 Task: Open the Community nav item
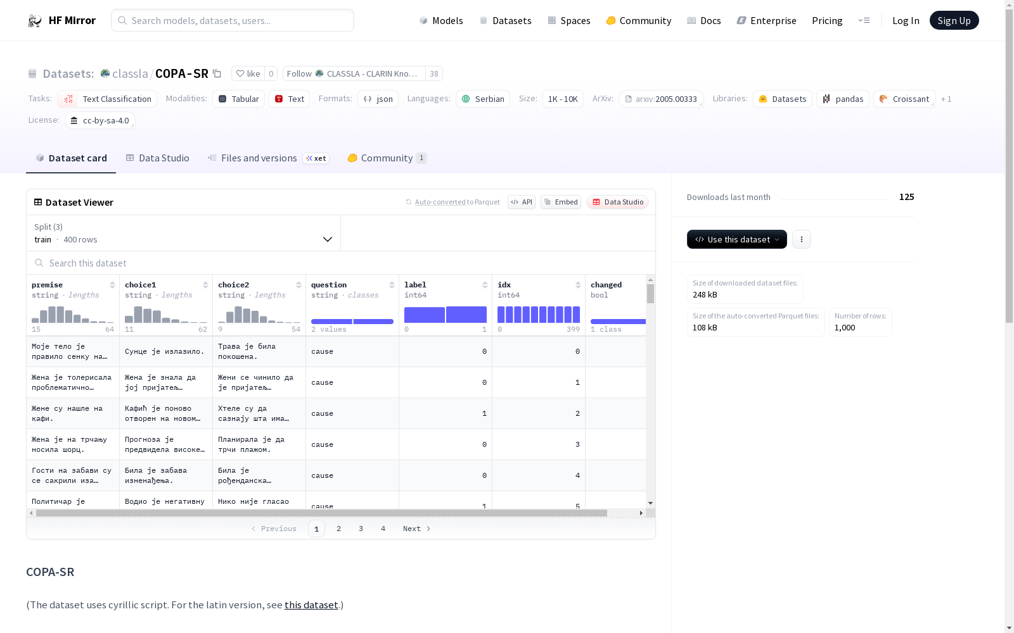(x=639, y=20)
